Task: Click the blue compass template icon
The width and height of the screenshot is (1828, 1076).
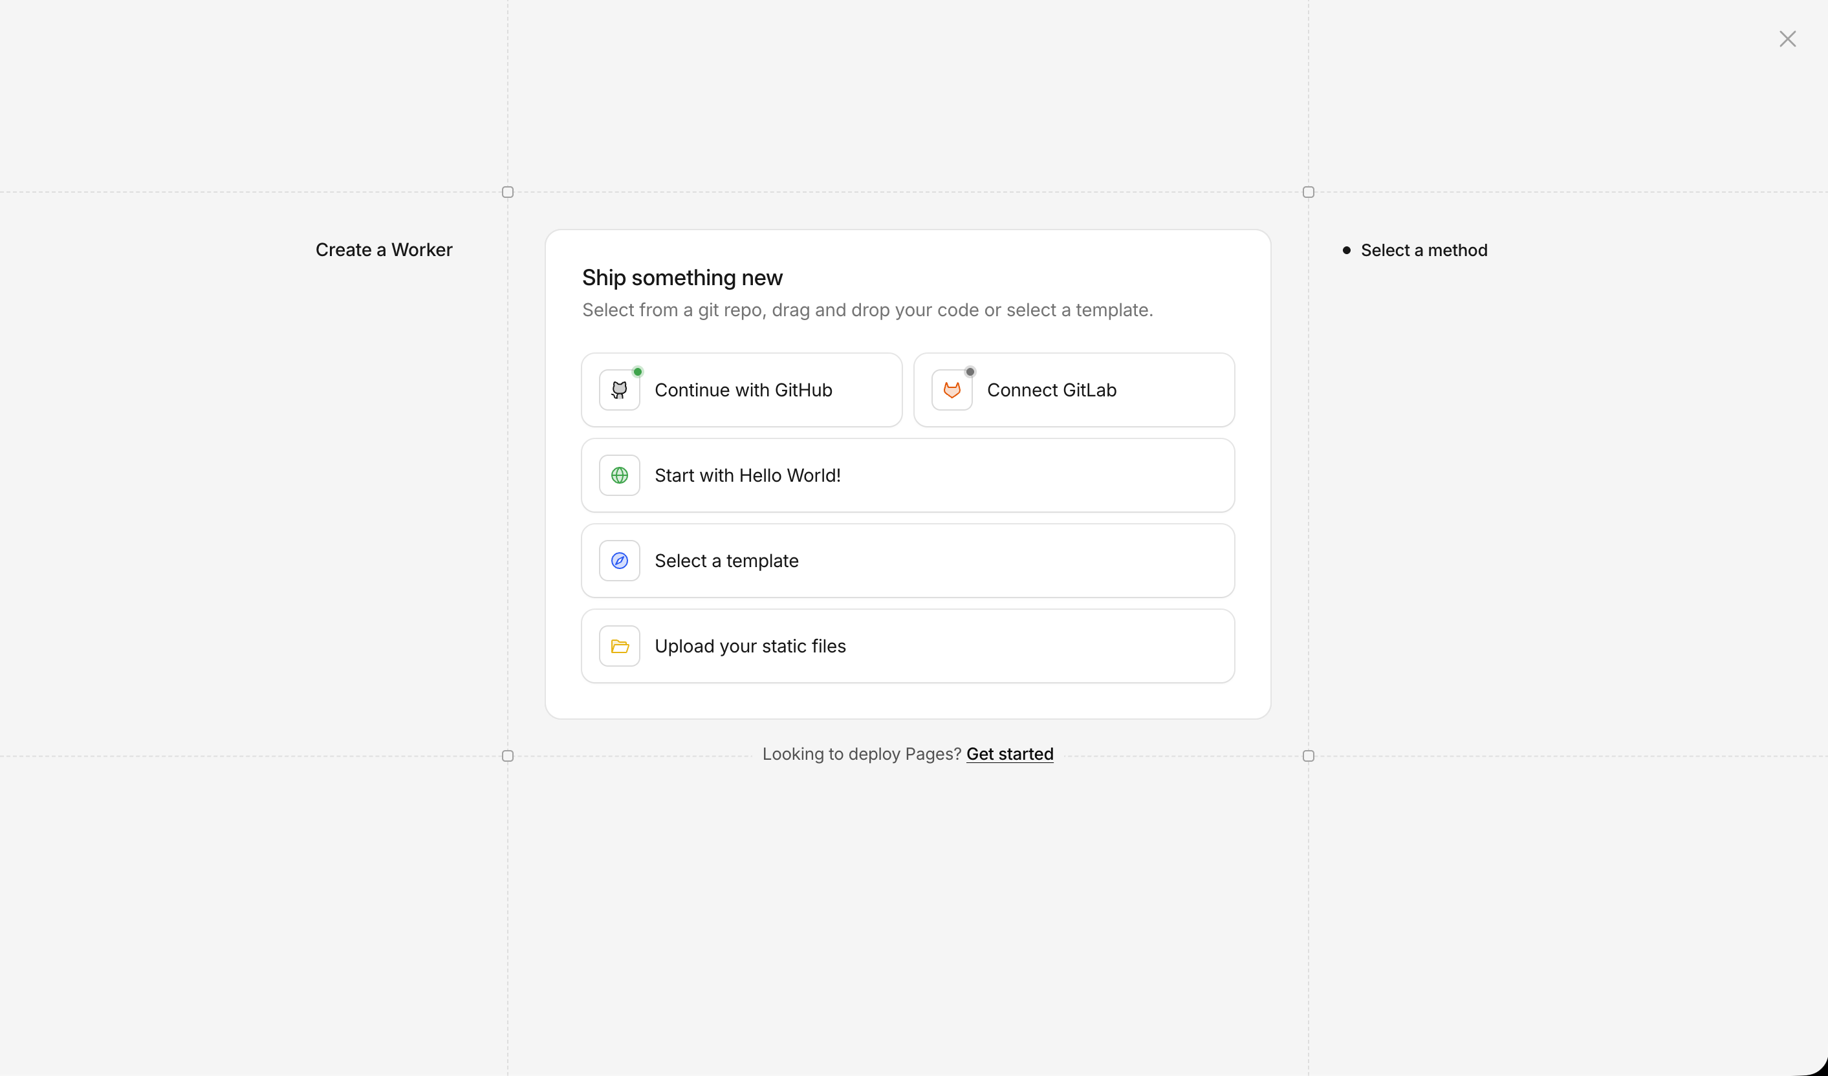Action: pyautogui.click(x=619, y=561)
